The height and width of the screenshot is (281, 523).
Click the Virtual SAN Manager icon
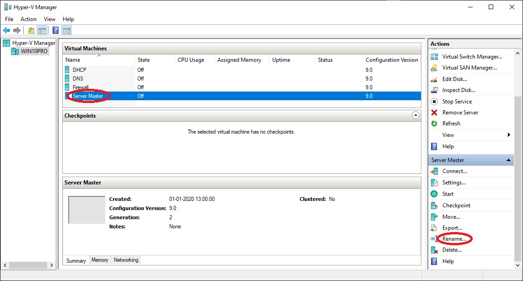tap(434, 68)
